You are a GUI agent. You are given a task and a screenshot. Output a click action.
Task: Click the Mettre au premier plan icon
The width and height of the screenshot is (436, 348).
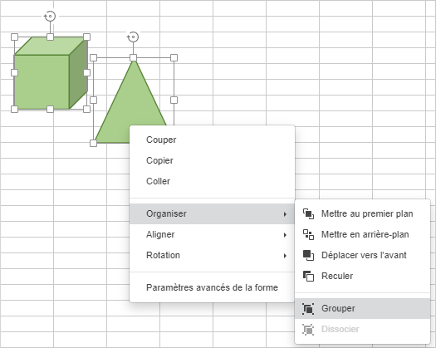[308, 214]
